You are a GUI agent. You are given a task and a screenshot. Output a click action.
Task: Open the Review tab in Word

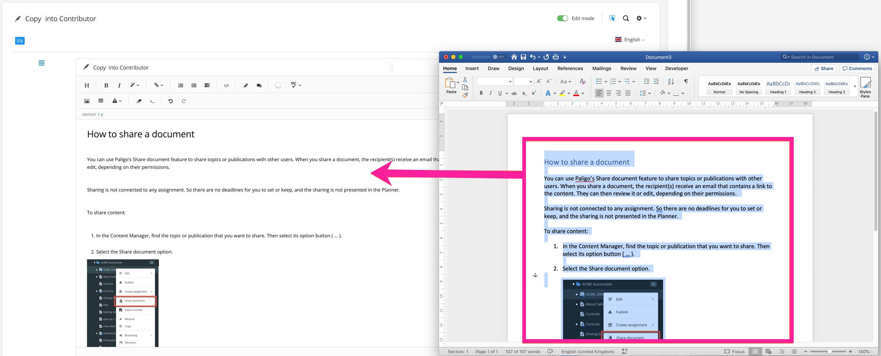pyautogui.click(x=628, y=68)
